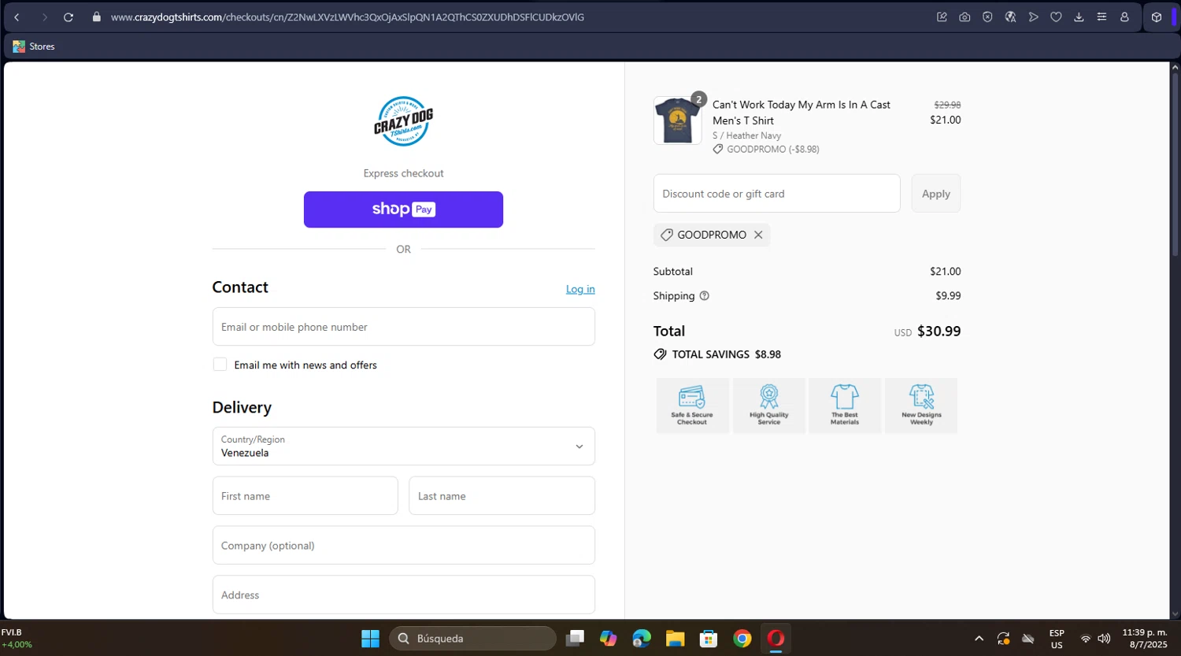Image resolution: width=1181 pixels, height=656 pixels.
Task: Open Opera easy setup sliders icon
Action: pyautogui.click(x=1101, y=17)
